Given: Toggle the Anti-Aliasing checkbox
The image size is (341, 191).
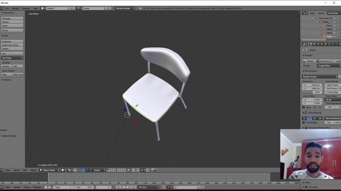Looking at the screenshot, I should point(306,112).
